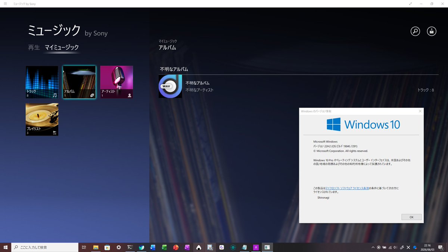This screenshot has width=448, height=252.
Task: Open the Wi-Fi network tray icon
Action: [x=390, y=247]
